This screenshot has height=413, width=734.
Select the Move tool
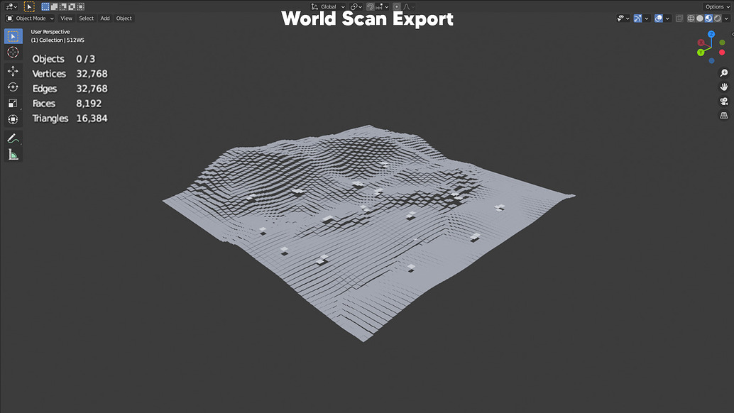coord(12,70)
